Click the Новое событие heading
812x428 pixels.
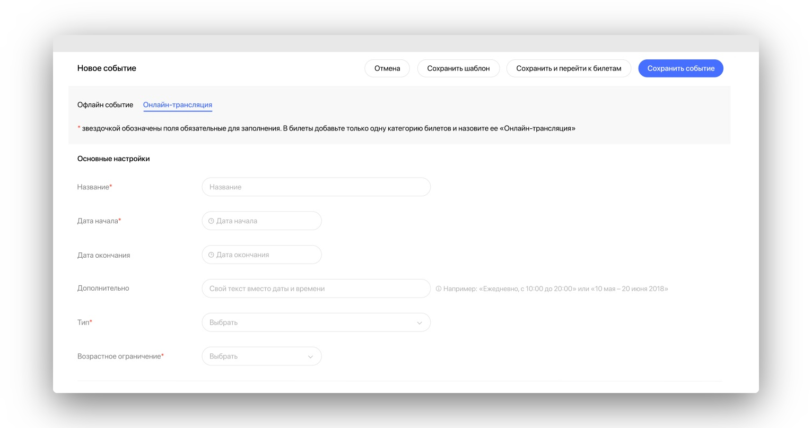(107, 68)
